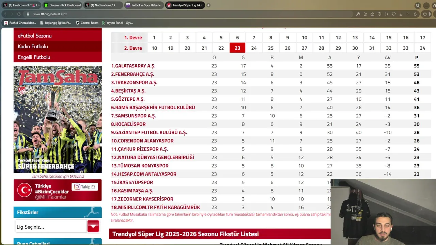Select week 28 in 2. Devre

click(321, 48)
